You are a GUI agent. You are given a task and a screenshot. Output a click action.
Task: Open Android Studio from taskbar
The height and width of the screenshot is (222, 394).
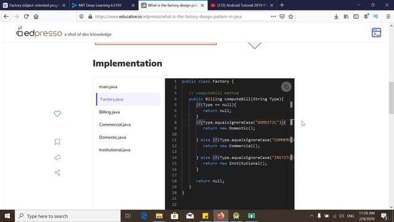click(x=236, y=216)
